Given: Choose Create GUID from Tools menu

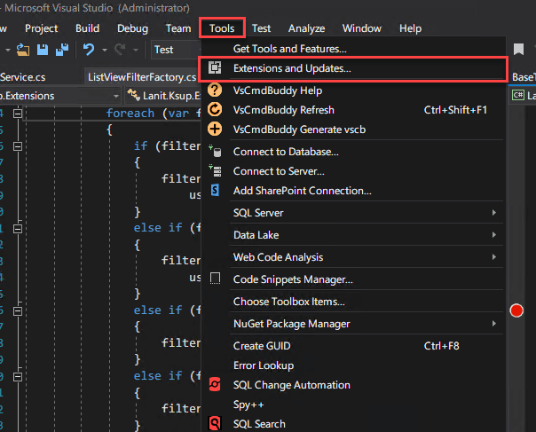Looking at the screenshot, I should pos(261,346).
